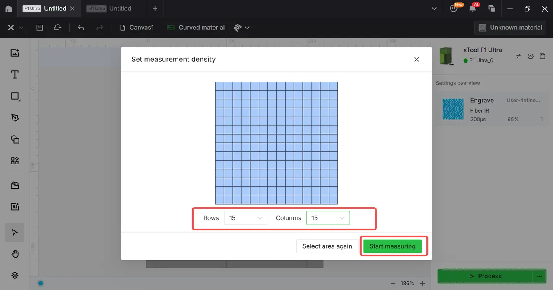Select the hand pan tool
This screenshot has width=553, height=290.
(15, 254)
